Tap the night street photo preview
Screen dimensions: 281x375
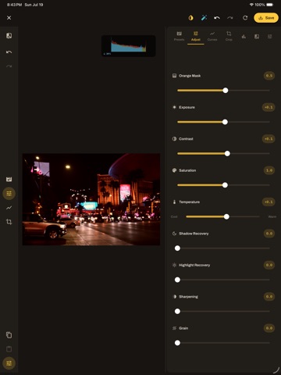pyautogui.click(x=91, y=199)
